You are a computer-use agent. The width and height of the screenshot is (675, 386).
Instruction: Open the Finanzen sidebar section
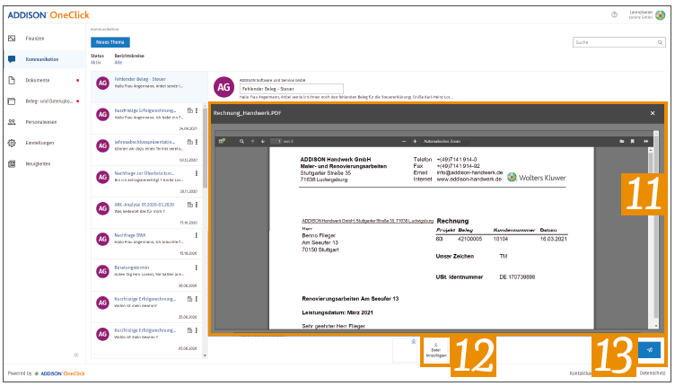tap(34, 39)
